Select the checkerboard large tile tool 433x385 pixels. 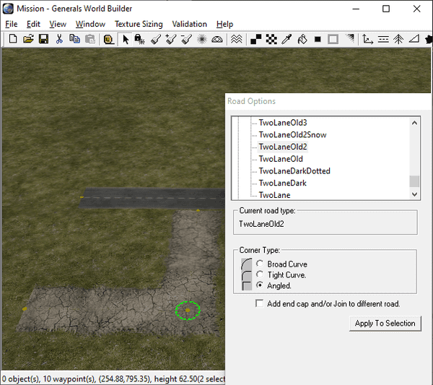click(x=271, y=39)
